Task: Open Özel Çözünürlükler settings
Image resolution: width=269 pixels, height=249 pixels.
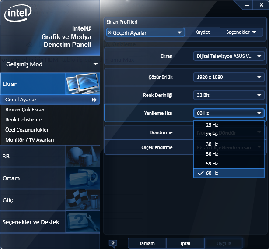Action: click(27, 130)
